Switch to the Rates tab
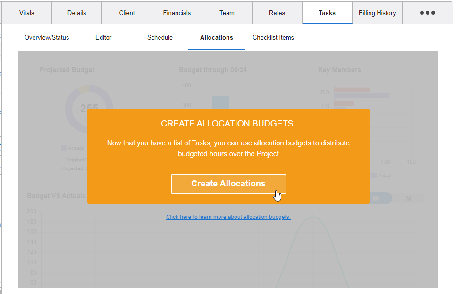The width and height of the screenshot is (463, 294). point(277,13)
